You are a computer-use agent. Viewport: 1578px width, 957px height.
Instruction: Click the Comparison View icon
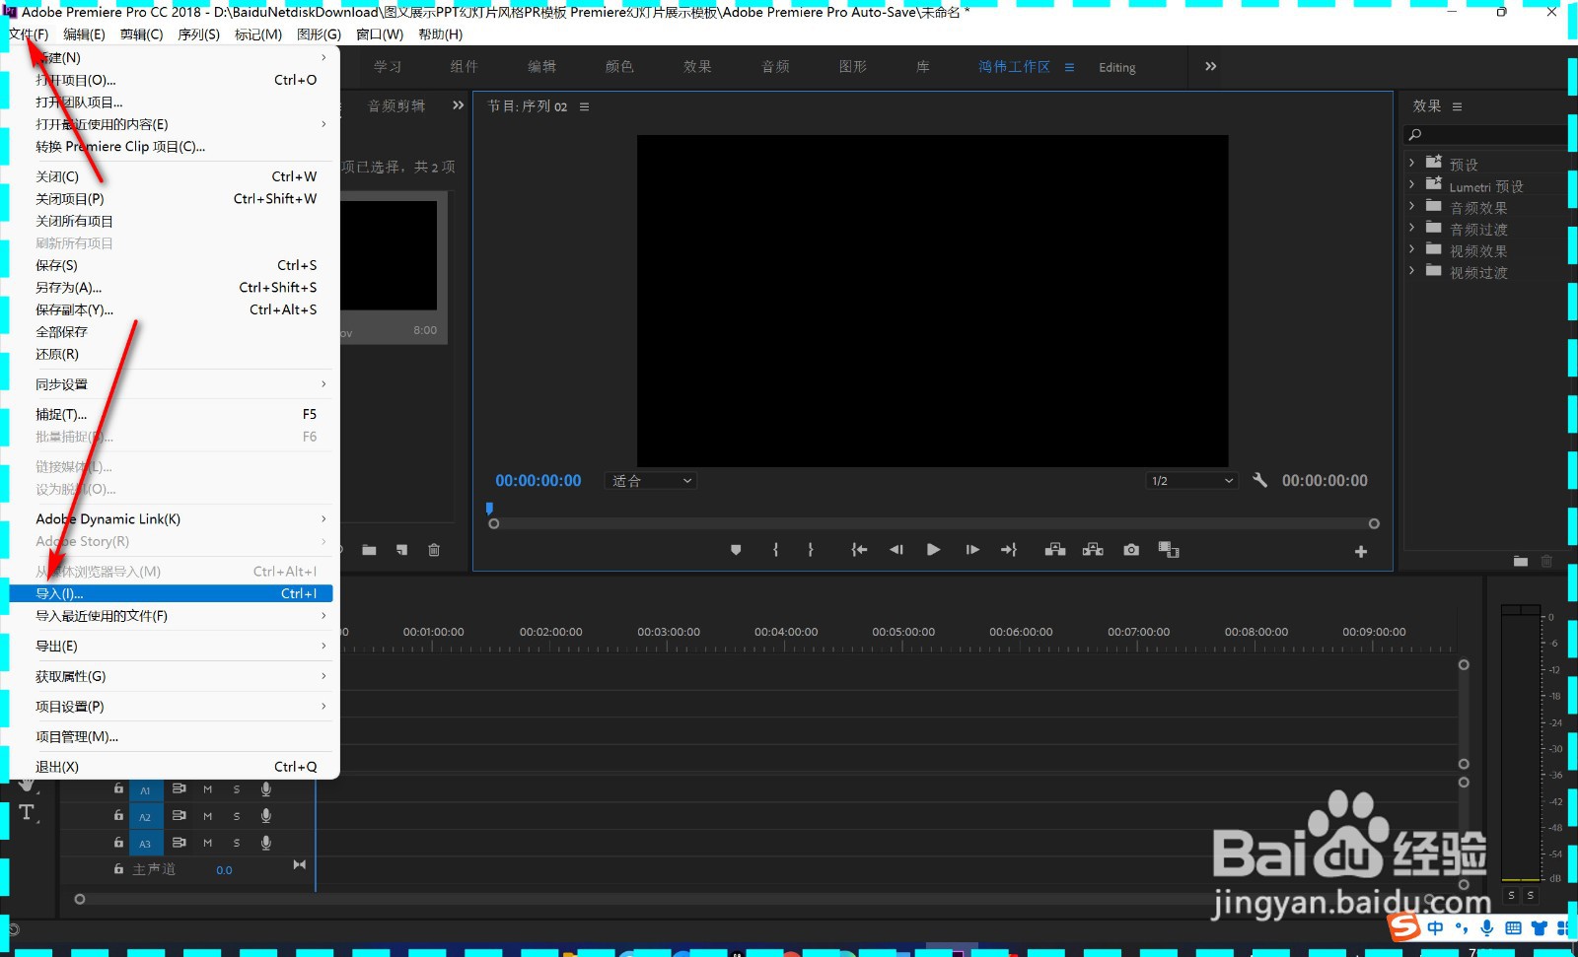point(1169,550)
